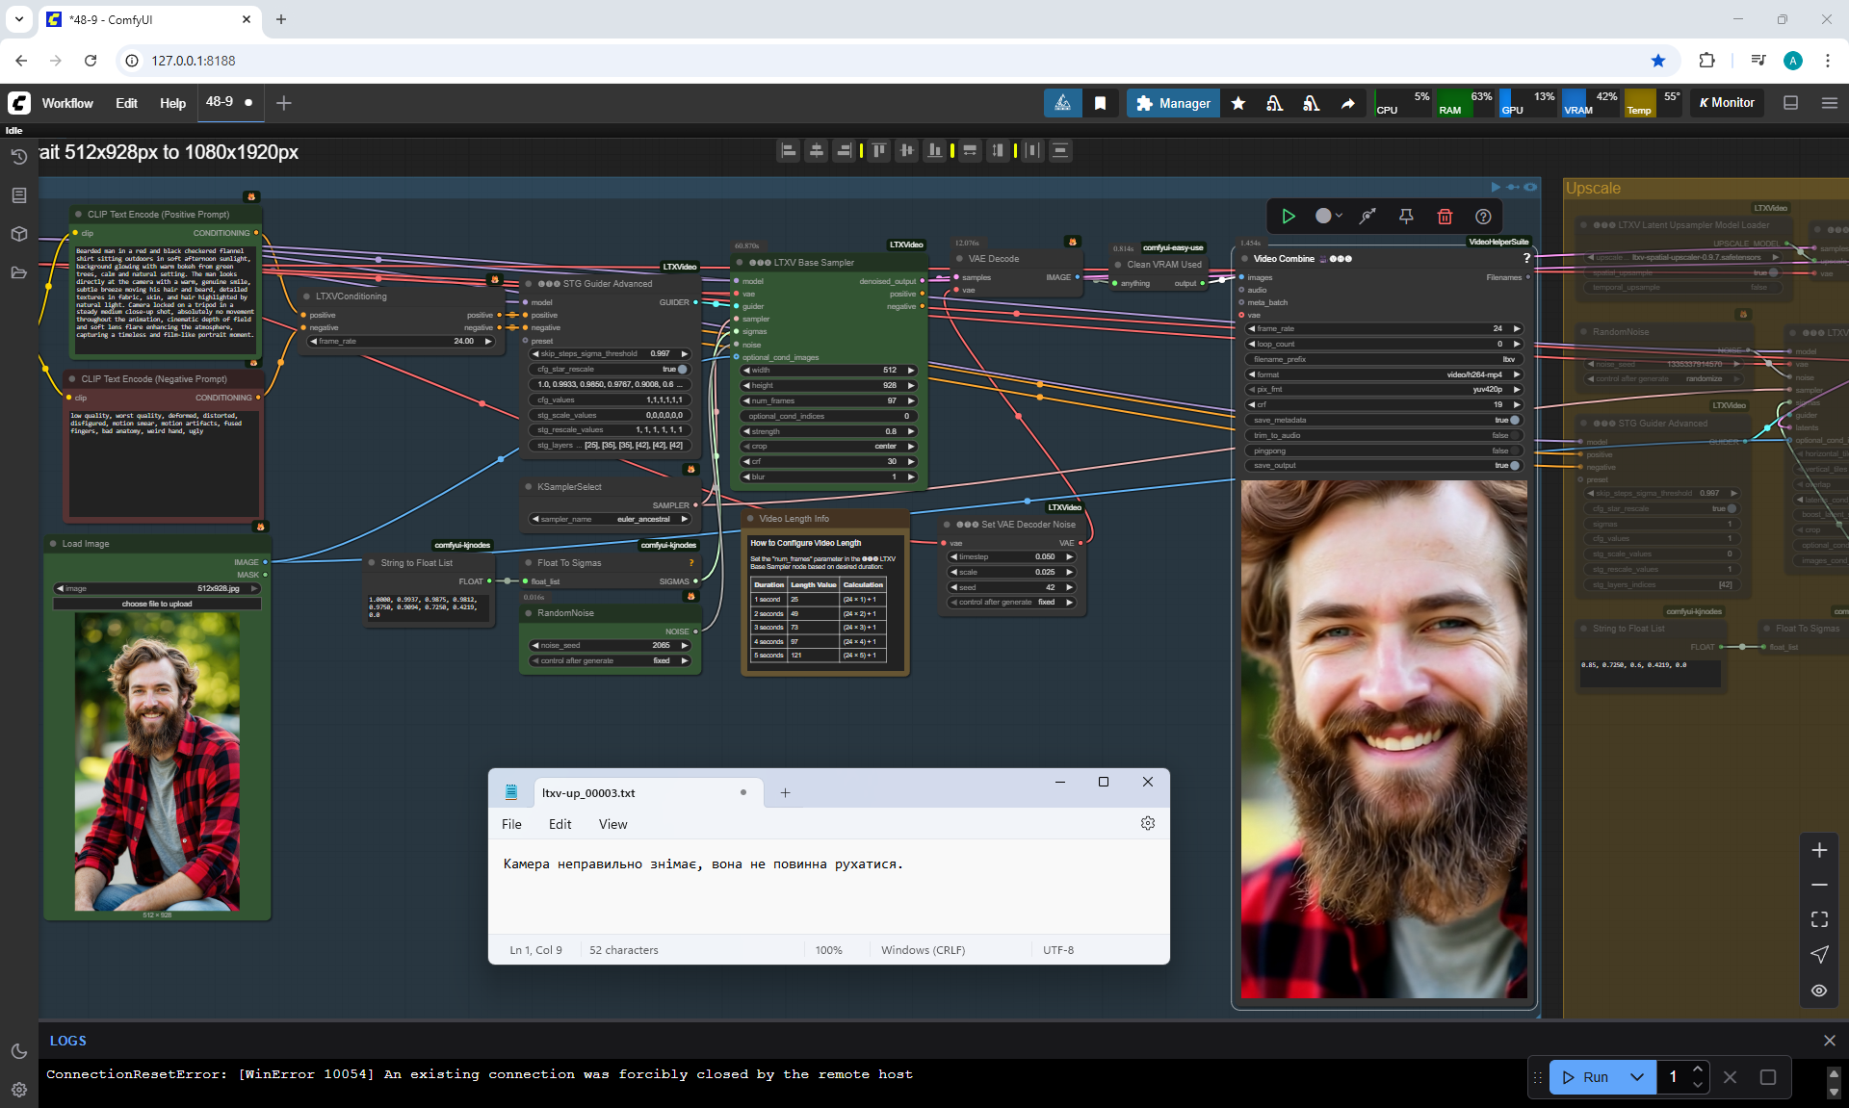Open the queue history sidebar icon

point(18,157)
